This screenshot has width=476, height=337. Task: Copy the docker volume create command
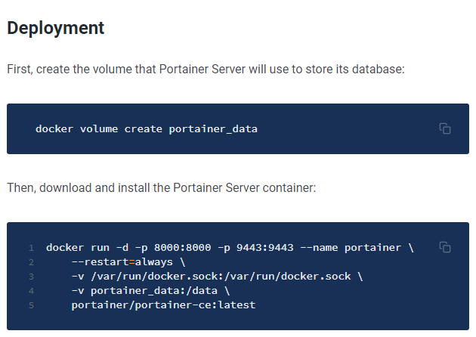[445, 128]
